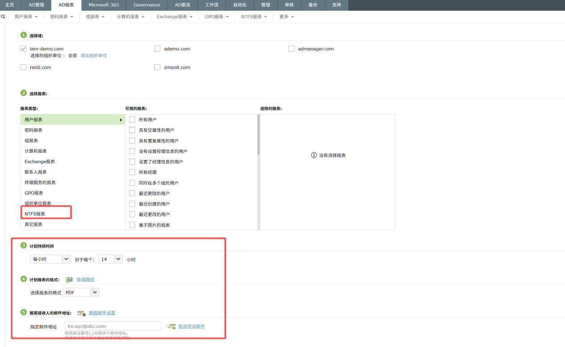Switch to the AD管理 tab
Screen dimensions: 565x347
37,5
